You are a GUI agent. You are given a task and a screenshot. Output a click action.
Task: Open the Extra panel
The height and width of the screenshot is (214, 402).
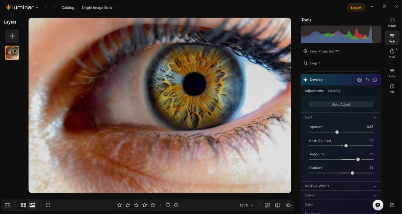pyautogui.click(x=392, y=73)
